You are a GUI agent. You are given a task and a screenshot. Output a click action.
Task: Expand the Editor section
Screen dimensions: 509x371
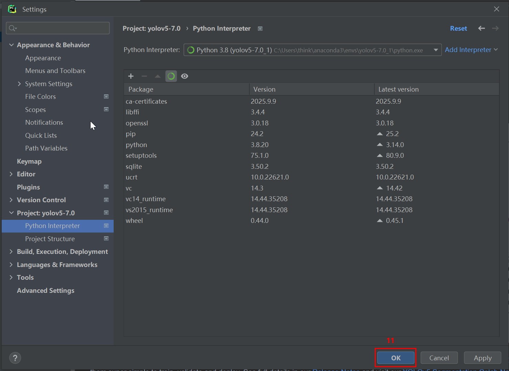[x=11, y=174]
